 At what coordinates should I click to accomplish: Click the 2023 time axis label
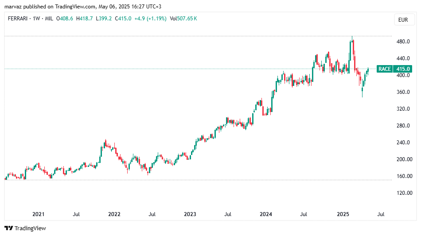coord(190,214)
